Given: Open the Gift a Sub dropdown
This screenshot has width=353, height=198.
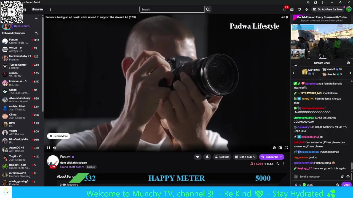Looking at the screenshot, I should 245,157.
